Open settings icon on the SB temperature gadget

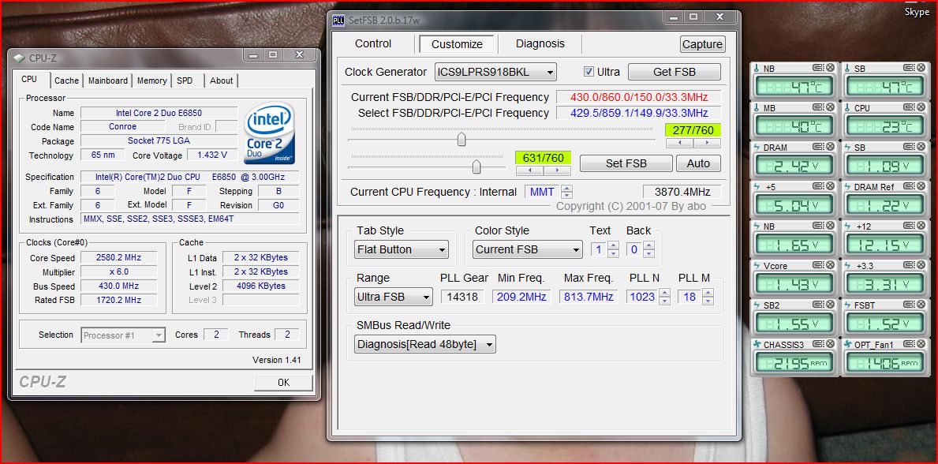pos(909,68)
